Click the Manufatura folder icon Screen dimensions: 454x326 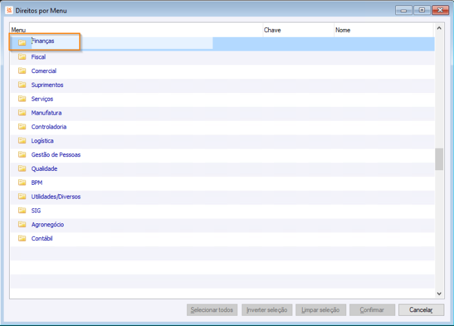[x=22, y=113]
